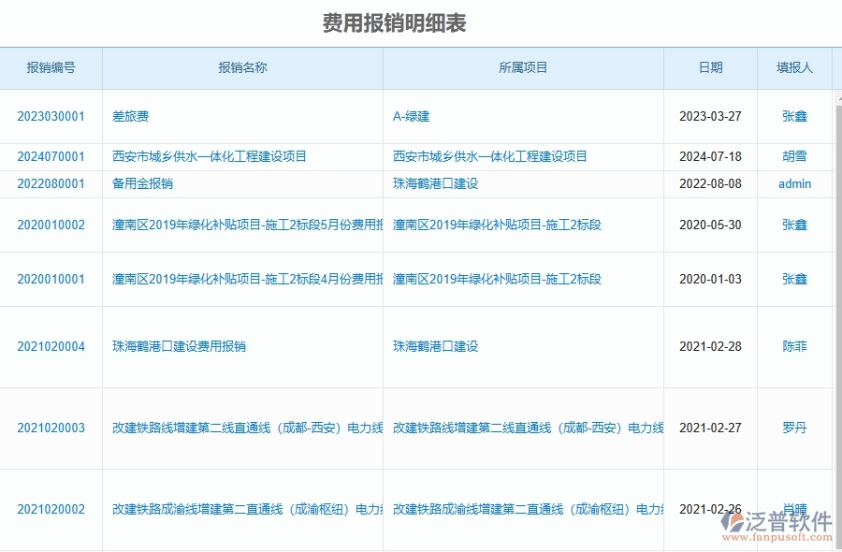Screen dimensions: 842x552
Task: Click filler name 罗丹
Action: (x=793, y=428)
